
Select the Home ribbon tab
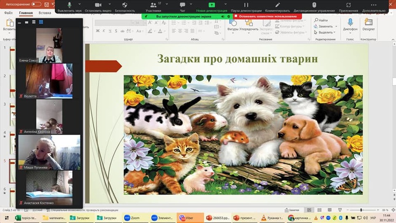[x=26, y=13]
